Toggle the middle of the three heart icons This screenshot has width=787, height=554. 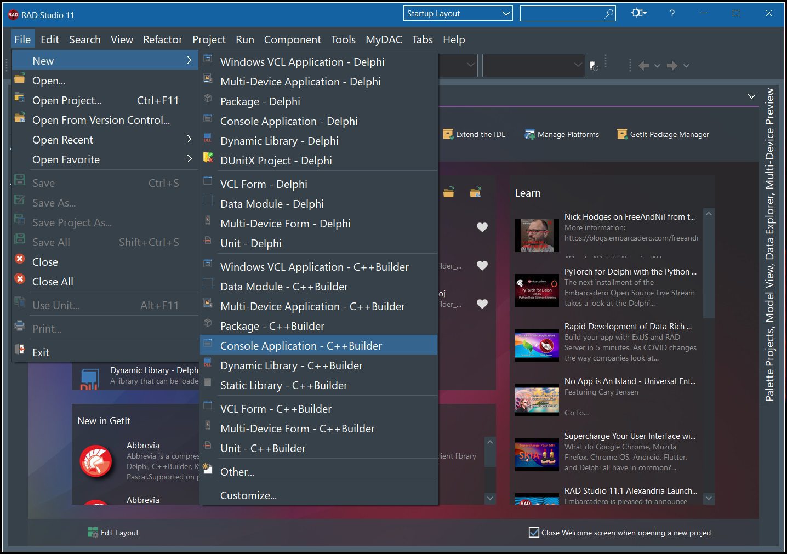(482, 265)
